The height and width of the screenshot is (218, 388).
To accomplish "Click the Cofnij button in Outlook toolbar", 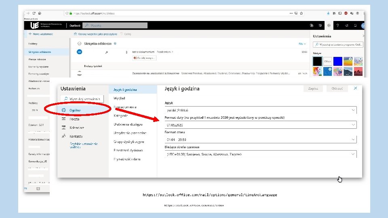I will [126, 34].
